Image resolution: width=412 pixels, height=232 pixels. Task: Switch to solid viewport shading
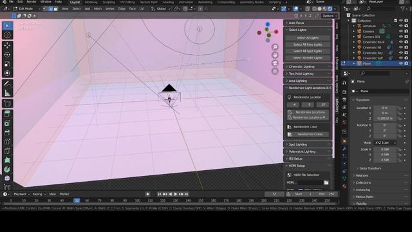click(x=319, y=8)
